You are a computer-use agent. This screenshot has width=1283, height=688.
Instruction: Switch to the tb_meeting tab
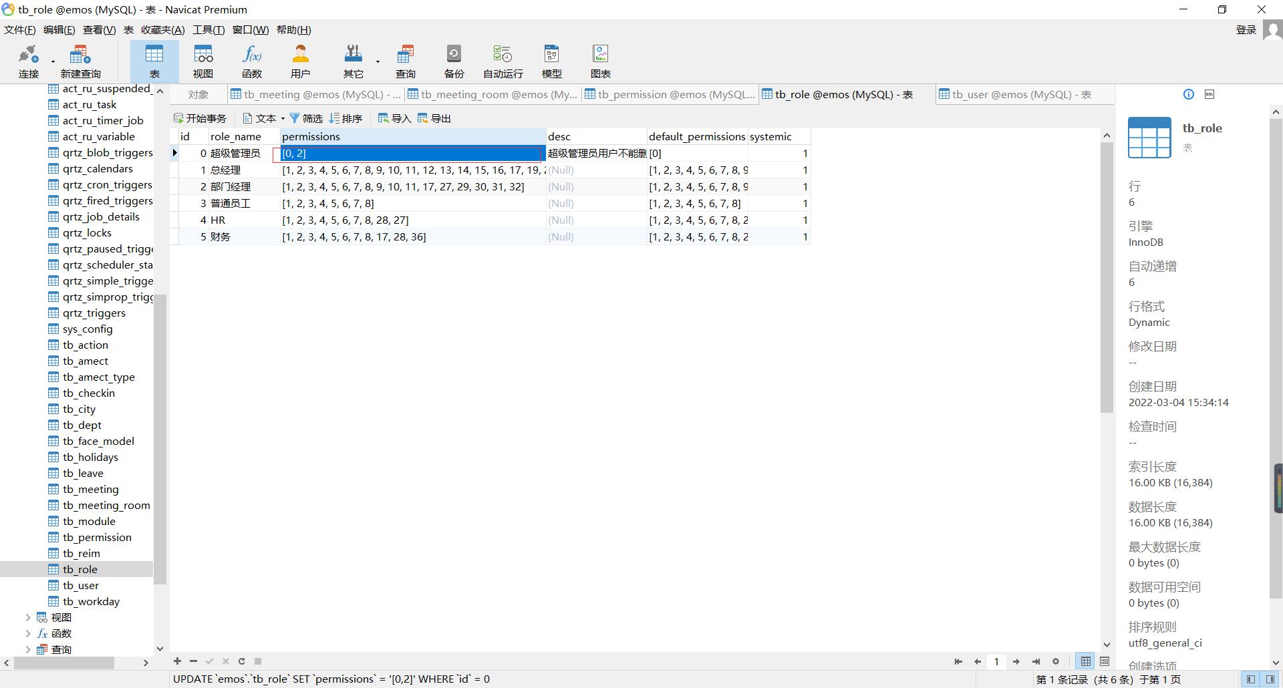click(315, 94)
